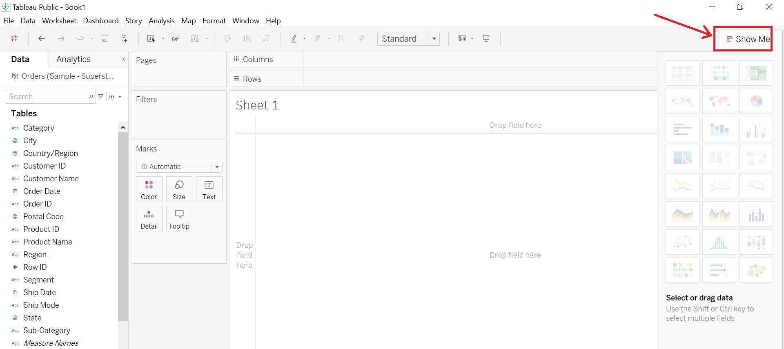Viewport: 784px width, 349px height.
Task: Click the Tableau start page icon
Action: click(14, 38)
